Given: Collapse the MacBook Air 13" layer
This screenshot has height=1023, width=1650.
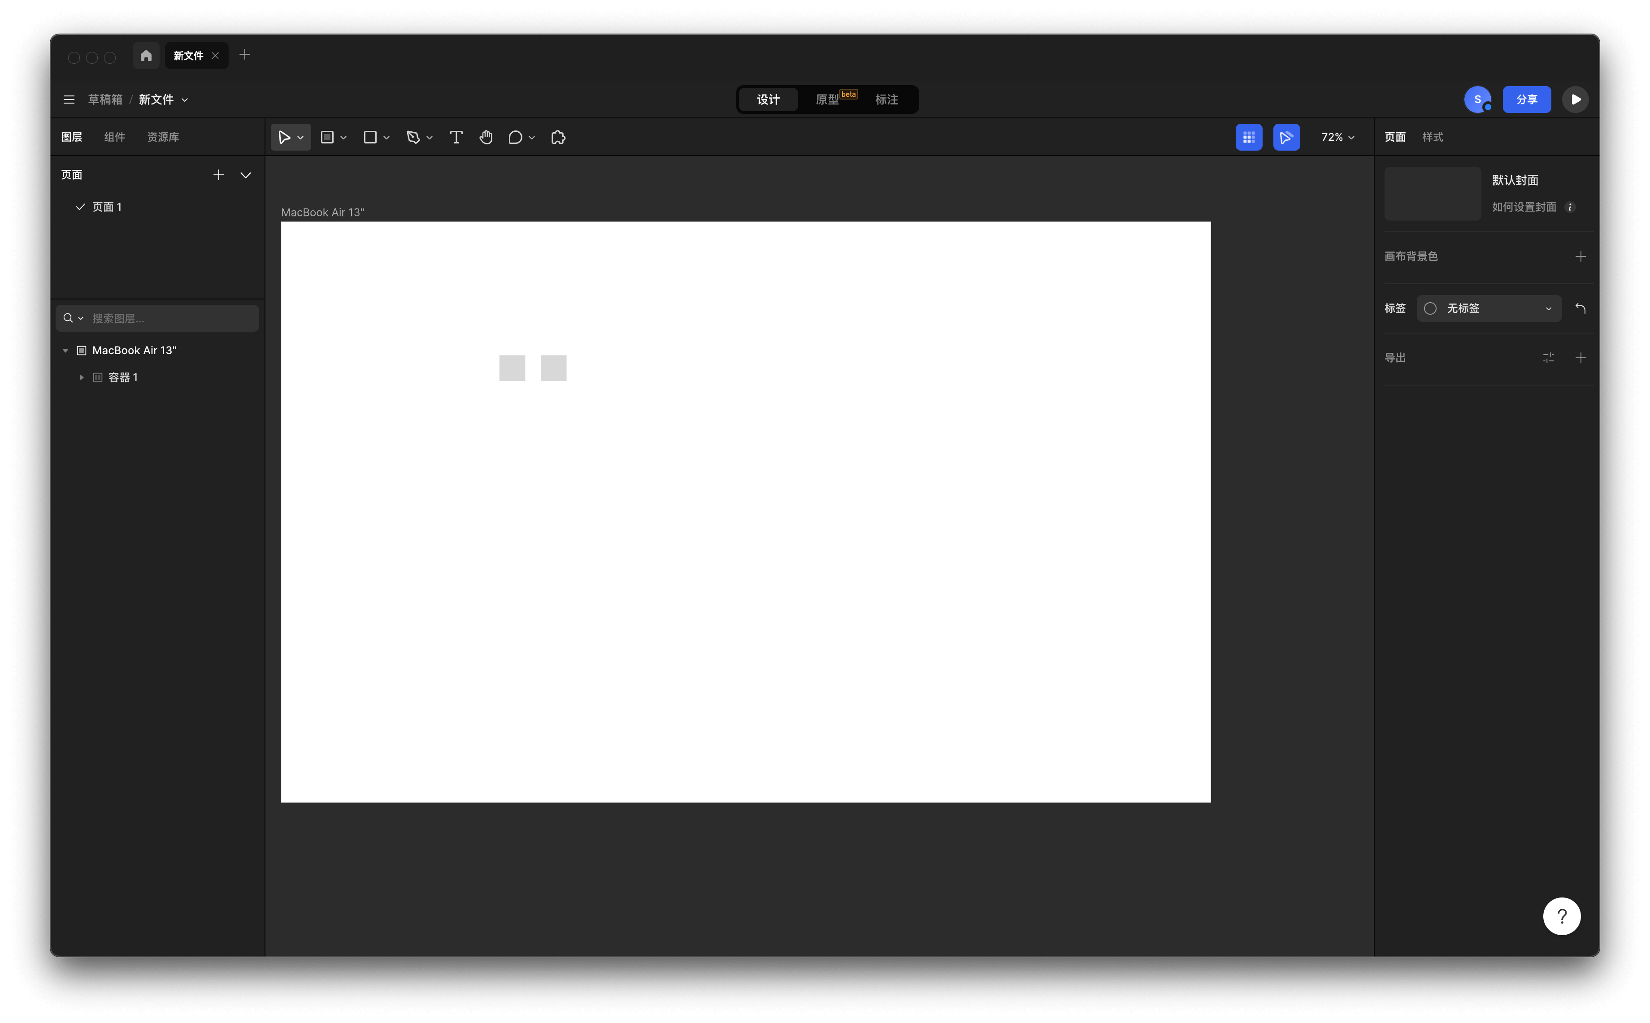Looking at the screenshot, I should (65, 351).
